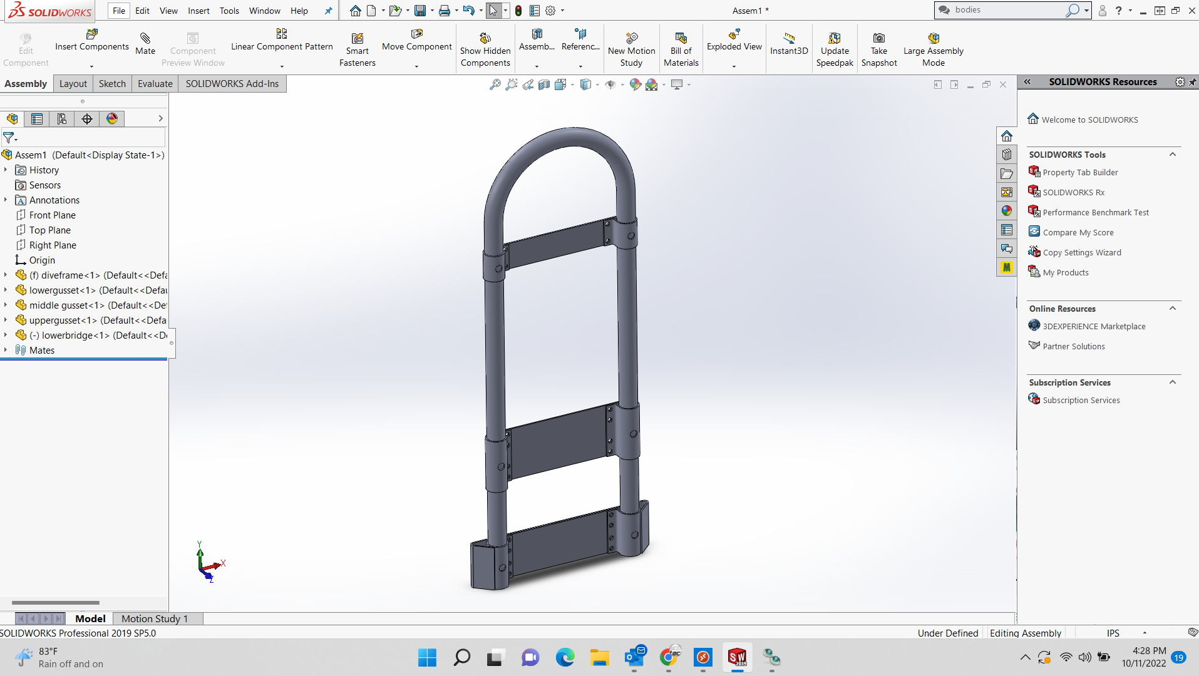The image size is (1199, 676).
Task: Click the Undo icon
Action: tap(468, 11)
